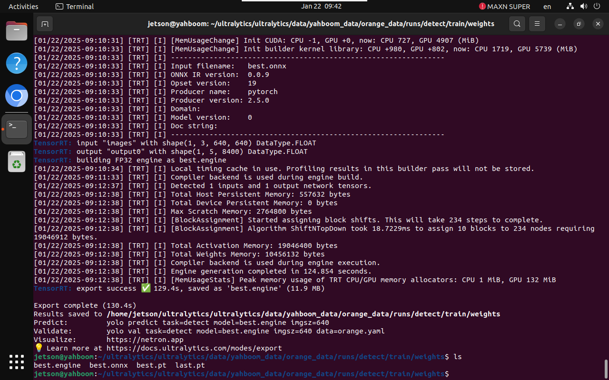609x380 pixels.
Task: Click the 'yolo val task=detect' command text
Action: coord(246,331)
